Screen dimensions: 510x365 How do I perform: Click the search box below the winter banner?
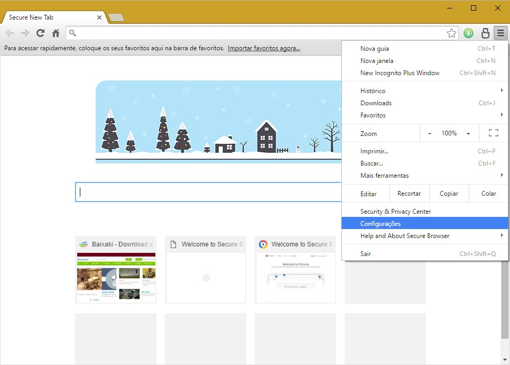pyautogui.click(x=208, y=192)
